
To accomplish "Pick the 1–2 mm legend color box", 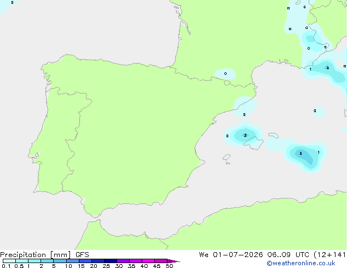I will (x=34, y=261).
